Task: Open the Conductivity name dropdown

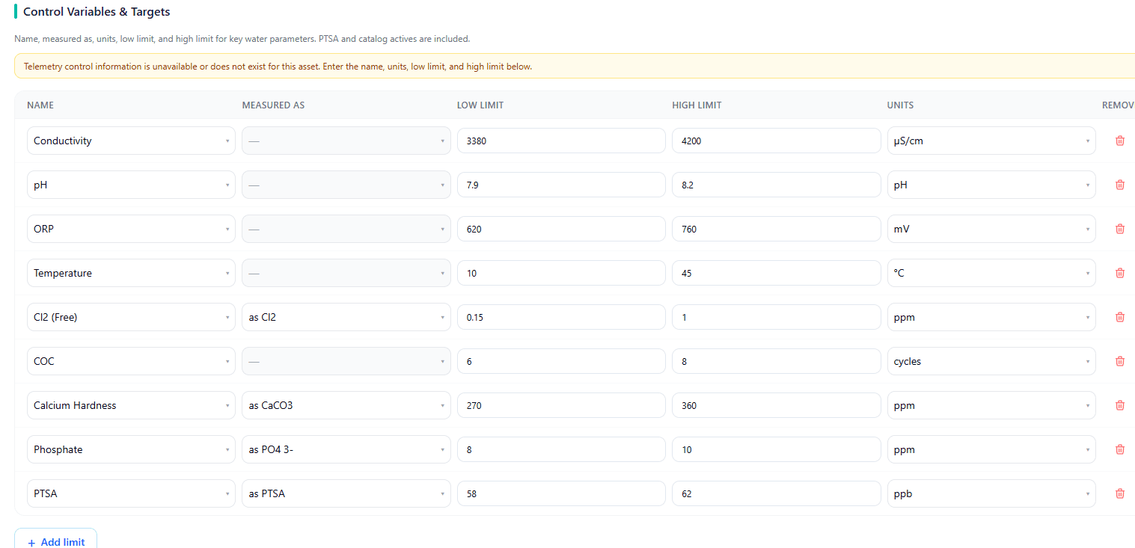Action: coord(131,141)
